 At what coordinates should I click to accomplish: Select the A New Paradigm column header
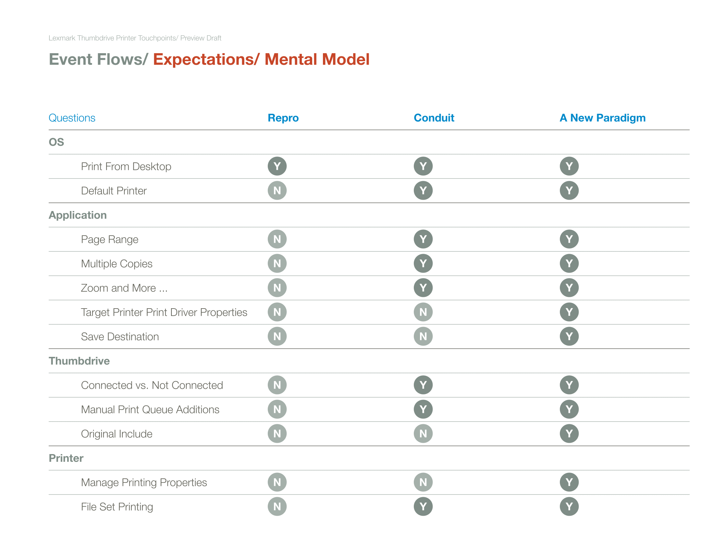click(x=603, y=118)
